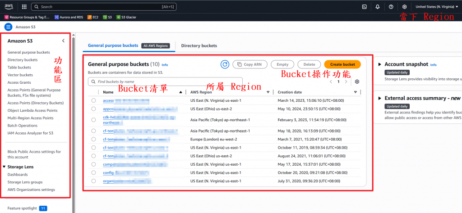The height and width of the screenshot is (213, 462).
Task: Collapse the Amazon S3 side navigation
Action: 63,41
